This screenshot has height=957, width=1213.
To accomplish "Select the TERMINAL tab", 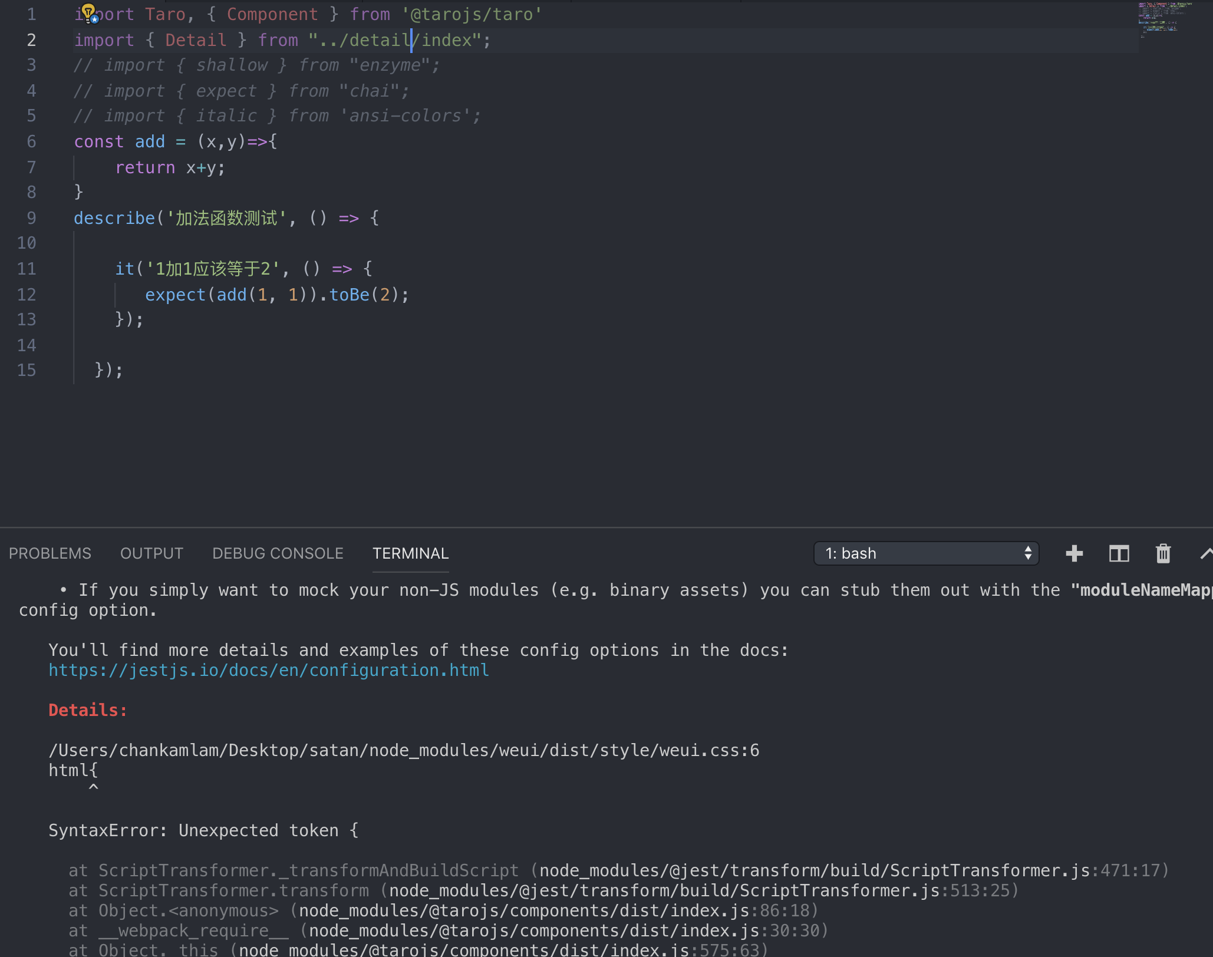I will point(410,553).
